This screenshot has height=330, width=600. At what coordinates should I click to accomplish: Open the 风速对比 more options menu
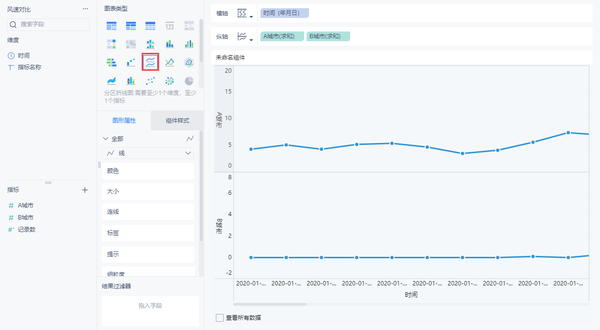pyautogui.click(x=85, y=9)
